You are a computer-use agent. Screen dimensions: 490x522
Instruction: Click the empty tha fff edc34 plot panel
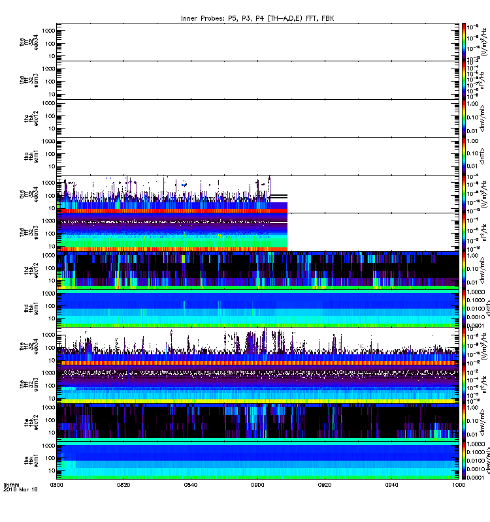click(x=257, y=42)
